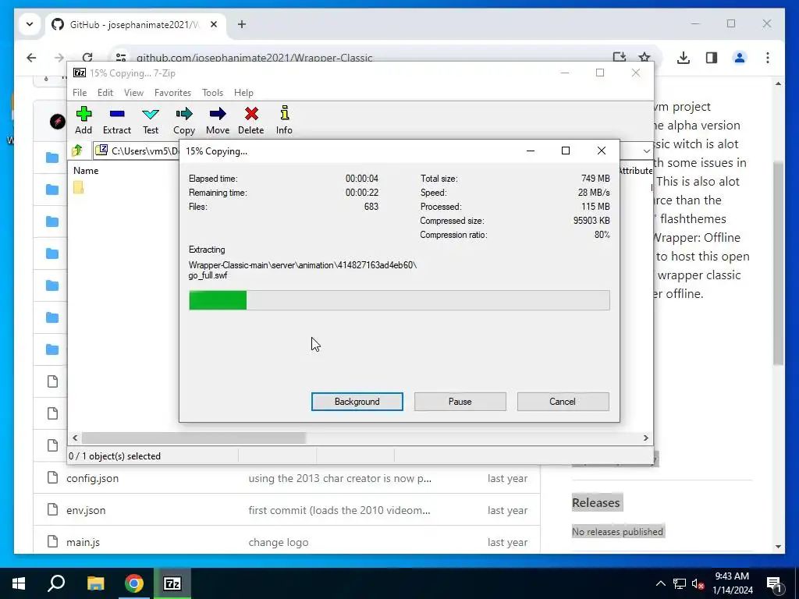
Task: Open the Chrome profile avatar
Action: (x=740, y=58)
